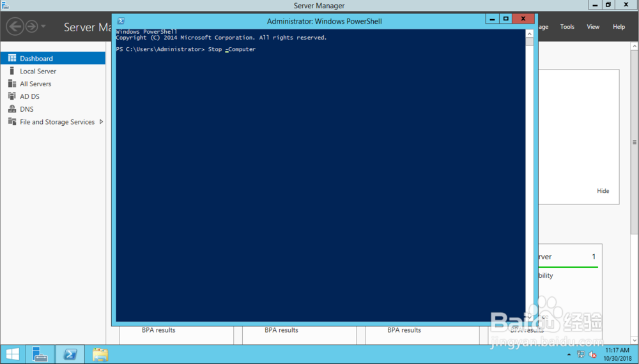Viewport: 639px width, 364px height.
Task: Open View menu in Server Manager
Action: tap(593, 27)
